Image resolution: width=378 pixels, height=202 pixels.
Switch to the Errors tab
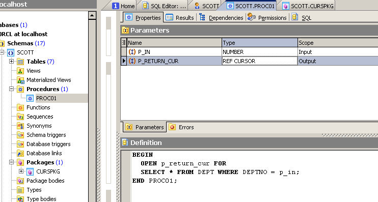pos(181,127)
